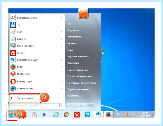Expand the Блокнот jump list arrow
This screenshot has height=126, width=163.
(x=62, y=39)
